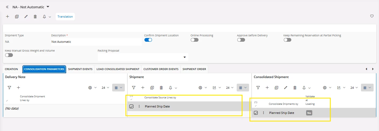The width and height of the screenshot is (379, 131).
Task: Click the top toolbar pencil edit icon
Action: pos(26,17)
